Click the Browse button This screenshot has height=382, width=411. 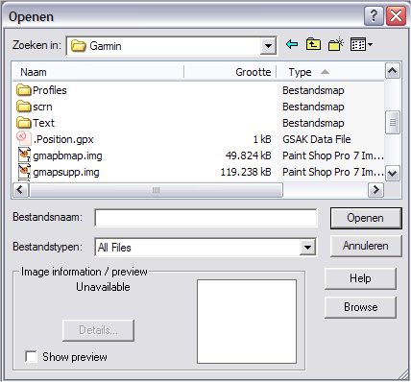point(360,307)
